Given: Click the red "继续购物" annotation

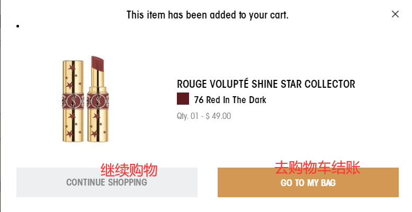Looking at the screenshot, I should [x=129, y=170].
